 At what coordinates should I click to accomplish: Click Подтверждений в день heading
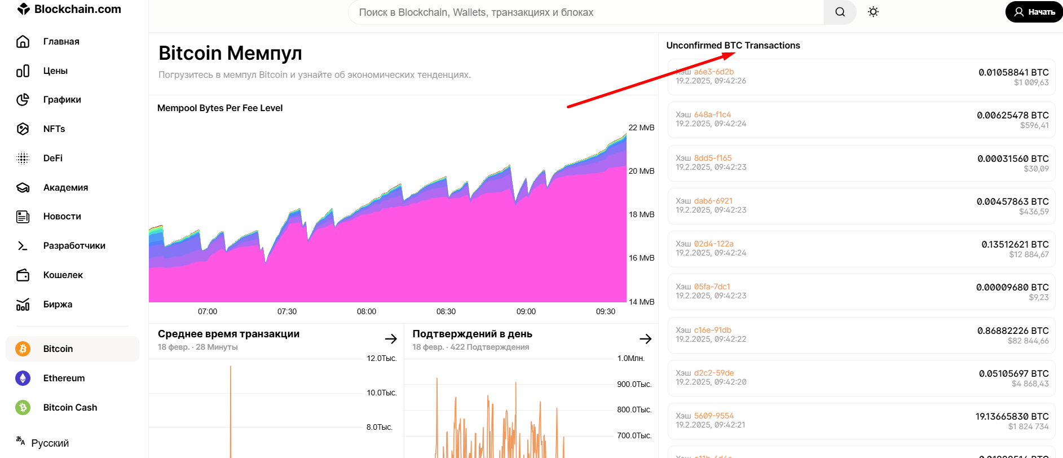point(473,334)
